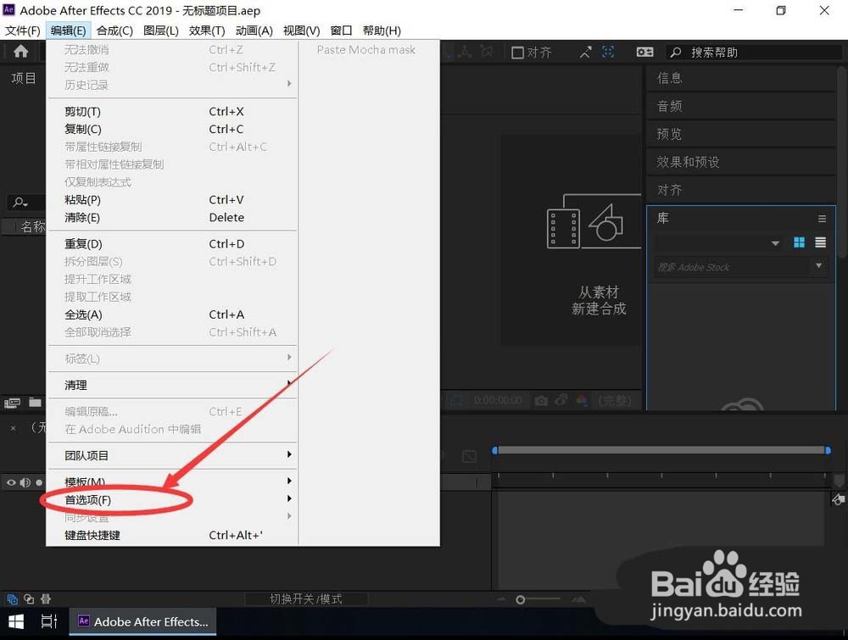This screenshot has width=848, height=640.
Task: Open the library selection dropdown in 库 panel
Action: 720,243
